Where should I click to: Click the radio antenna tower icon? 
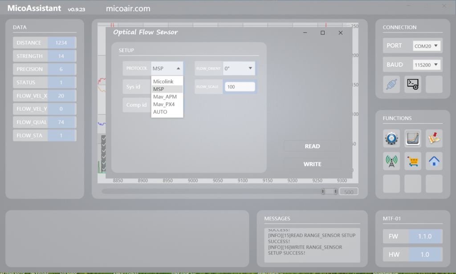391,161
